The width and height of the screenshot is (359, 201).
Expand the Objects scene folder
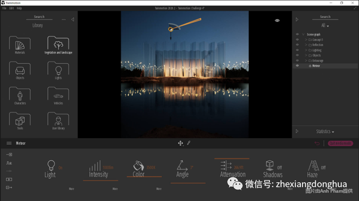(306, 55)
